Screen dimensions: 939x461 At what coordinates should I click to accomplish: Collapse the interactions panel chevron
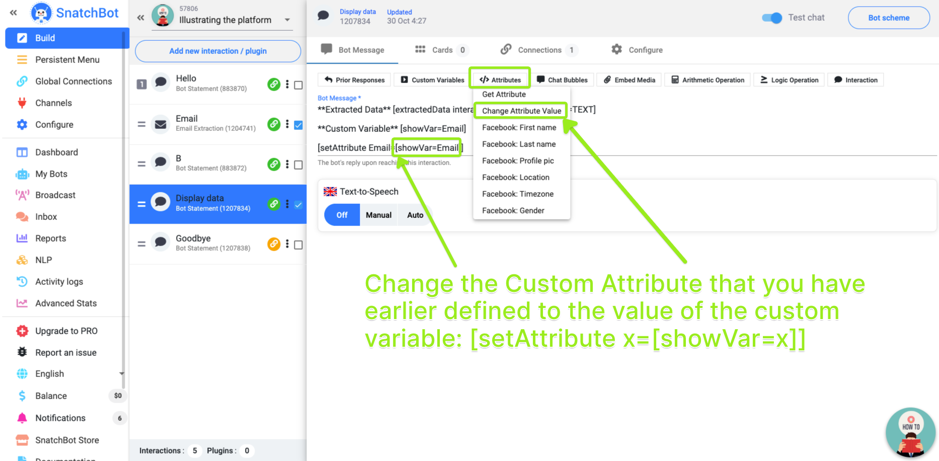(x=141, y=18)
